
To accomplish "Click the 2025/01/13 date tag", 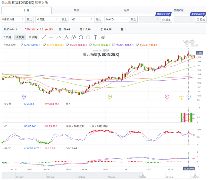I will tap(189, 169).
